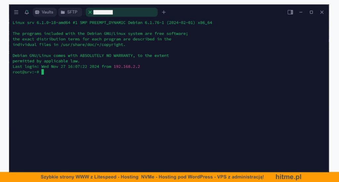Screen dimensions: 339x182
Task: Click the Szybkie strony WWW banner text
Action: coord(152,177)
